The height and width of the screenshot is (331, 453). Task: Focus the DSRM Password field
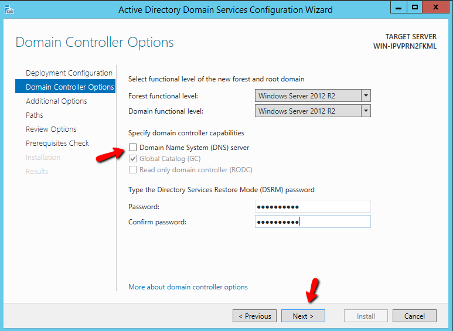pyautogui.click(x=312, y=207)
